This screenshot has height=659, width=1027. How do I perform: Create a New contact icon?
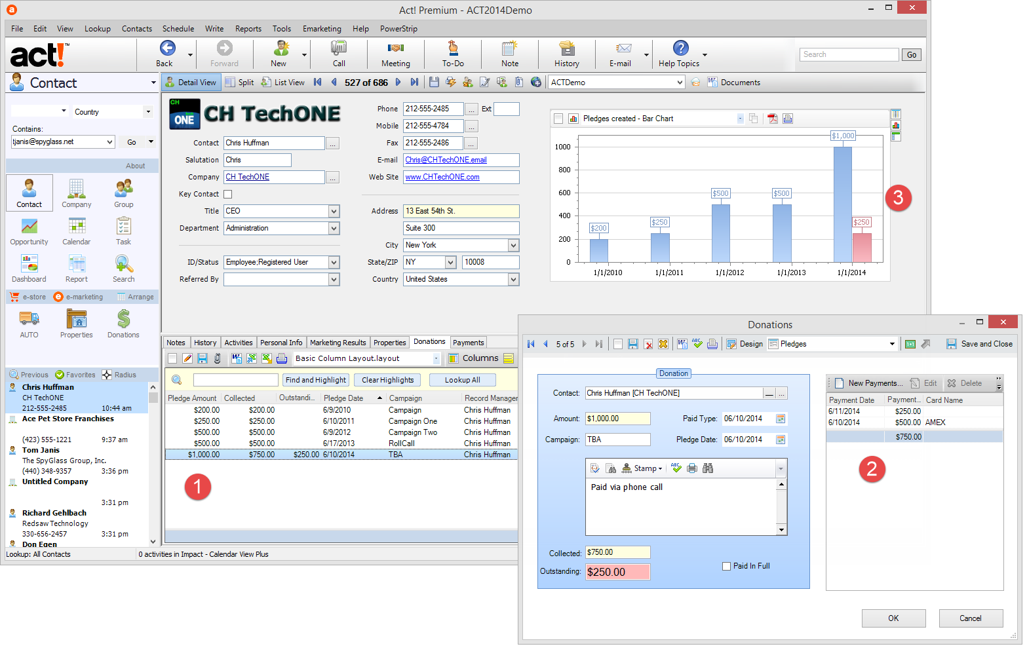coord(281,48)
